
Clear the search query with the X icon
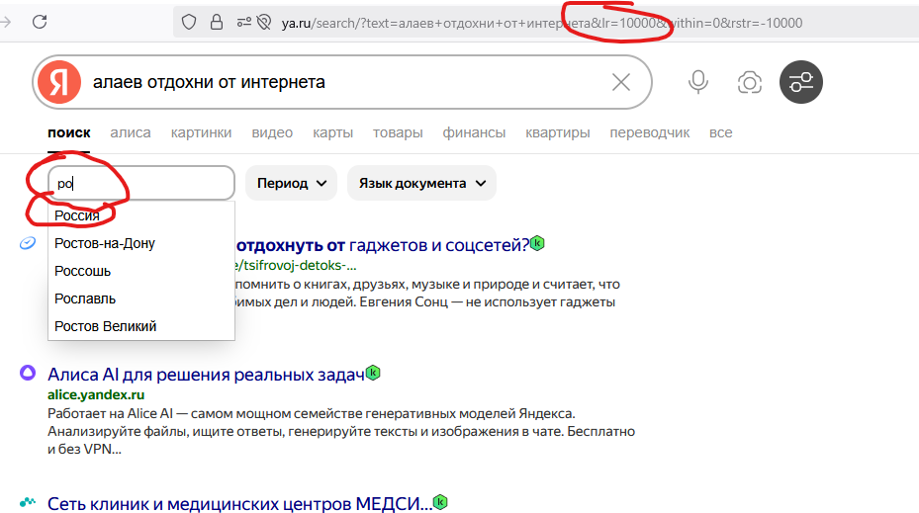point(621,82)
